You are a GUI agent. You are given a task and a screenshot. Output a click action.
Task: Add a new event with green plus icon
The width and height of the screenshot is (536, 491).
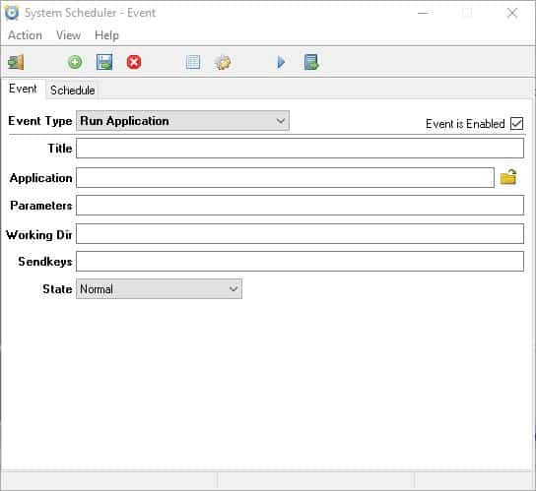point(75,63)
